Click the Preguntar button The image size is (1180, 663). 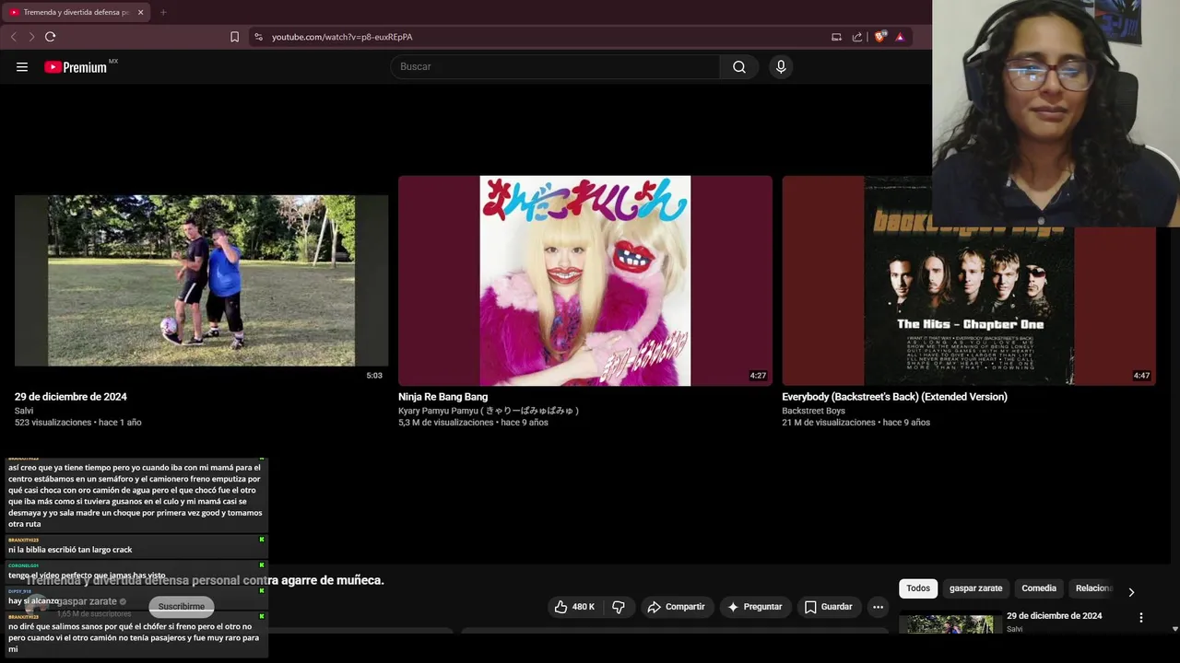[x=755, y=607]
